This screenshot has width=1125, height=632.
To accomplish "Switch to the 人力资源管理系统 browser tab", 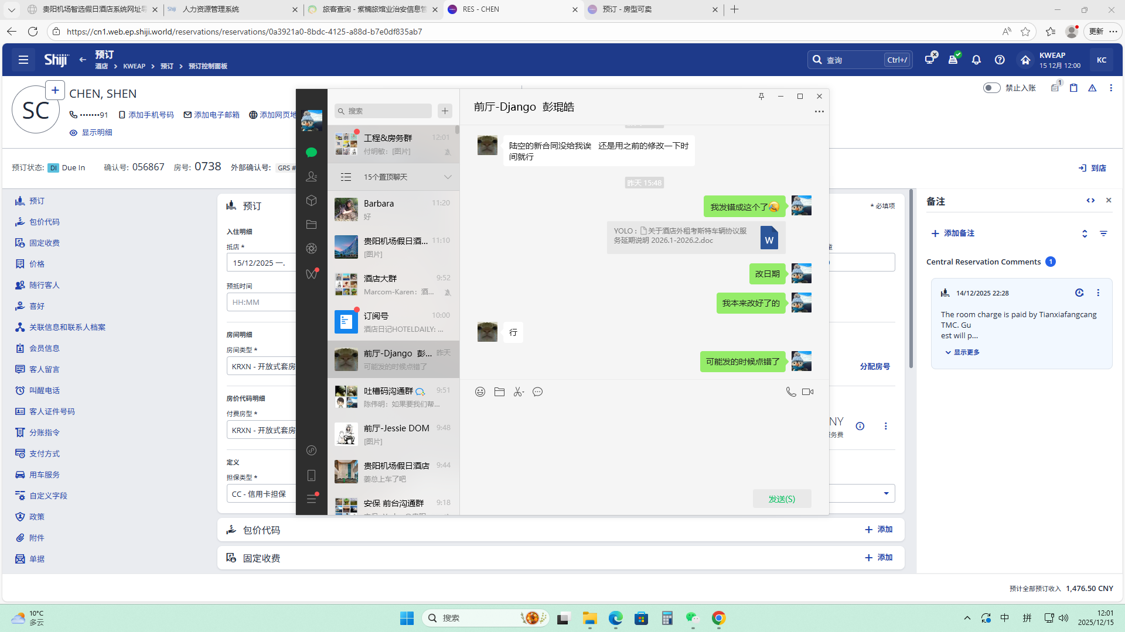I will pyautogui.click(x=211, y=9).
